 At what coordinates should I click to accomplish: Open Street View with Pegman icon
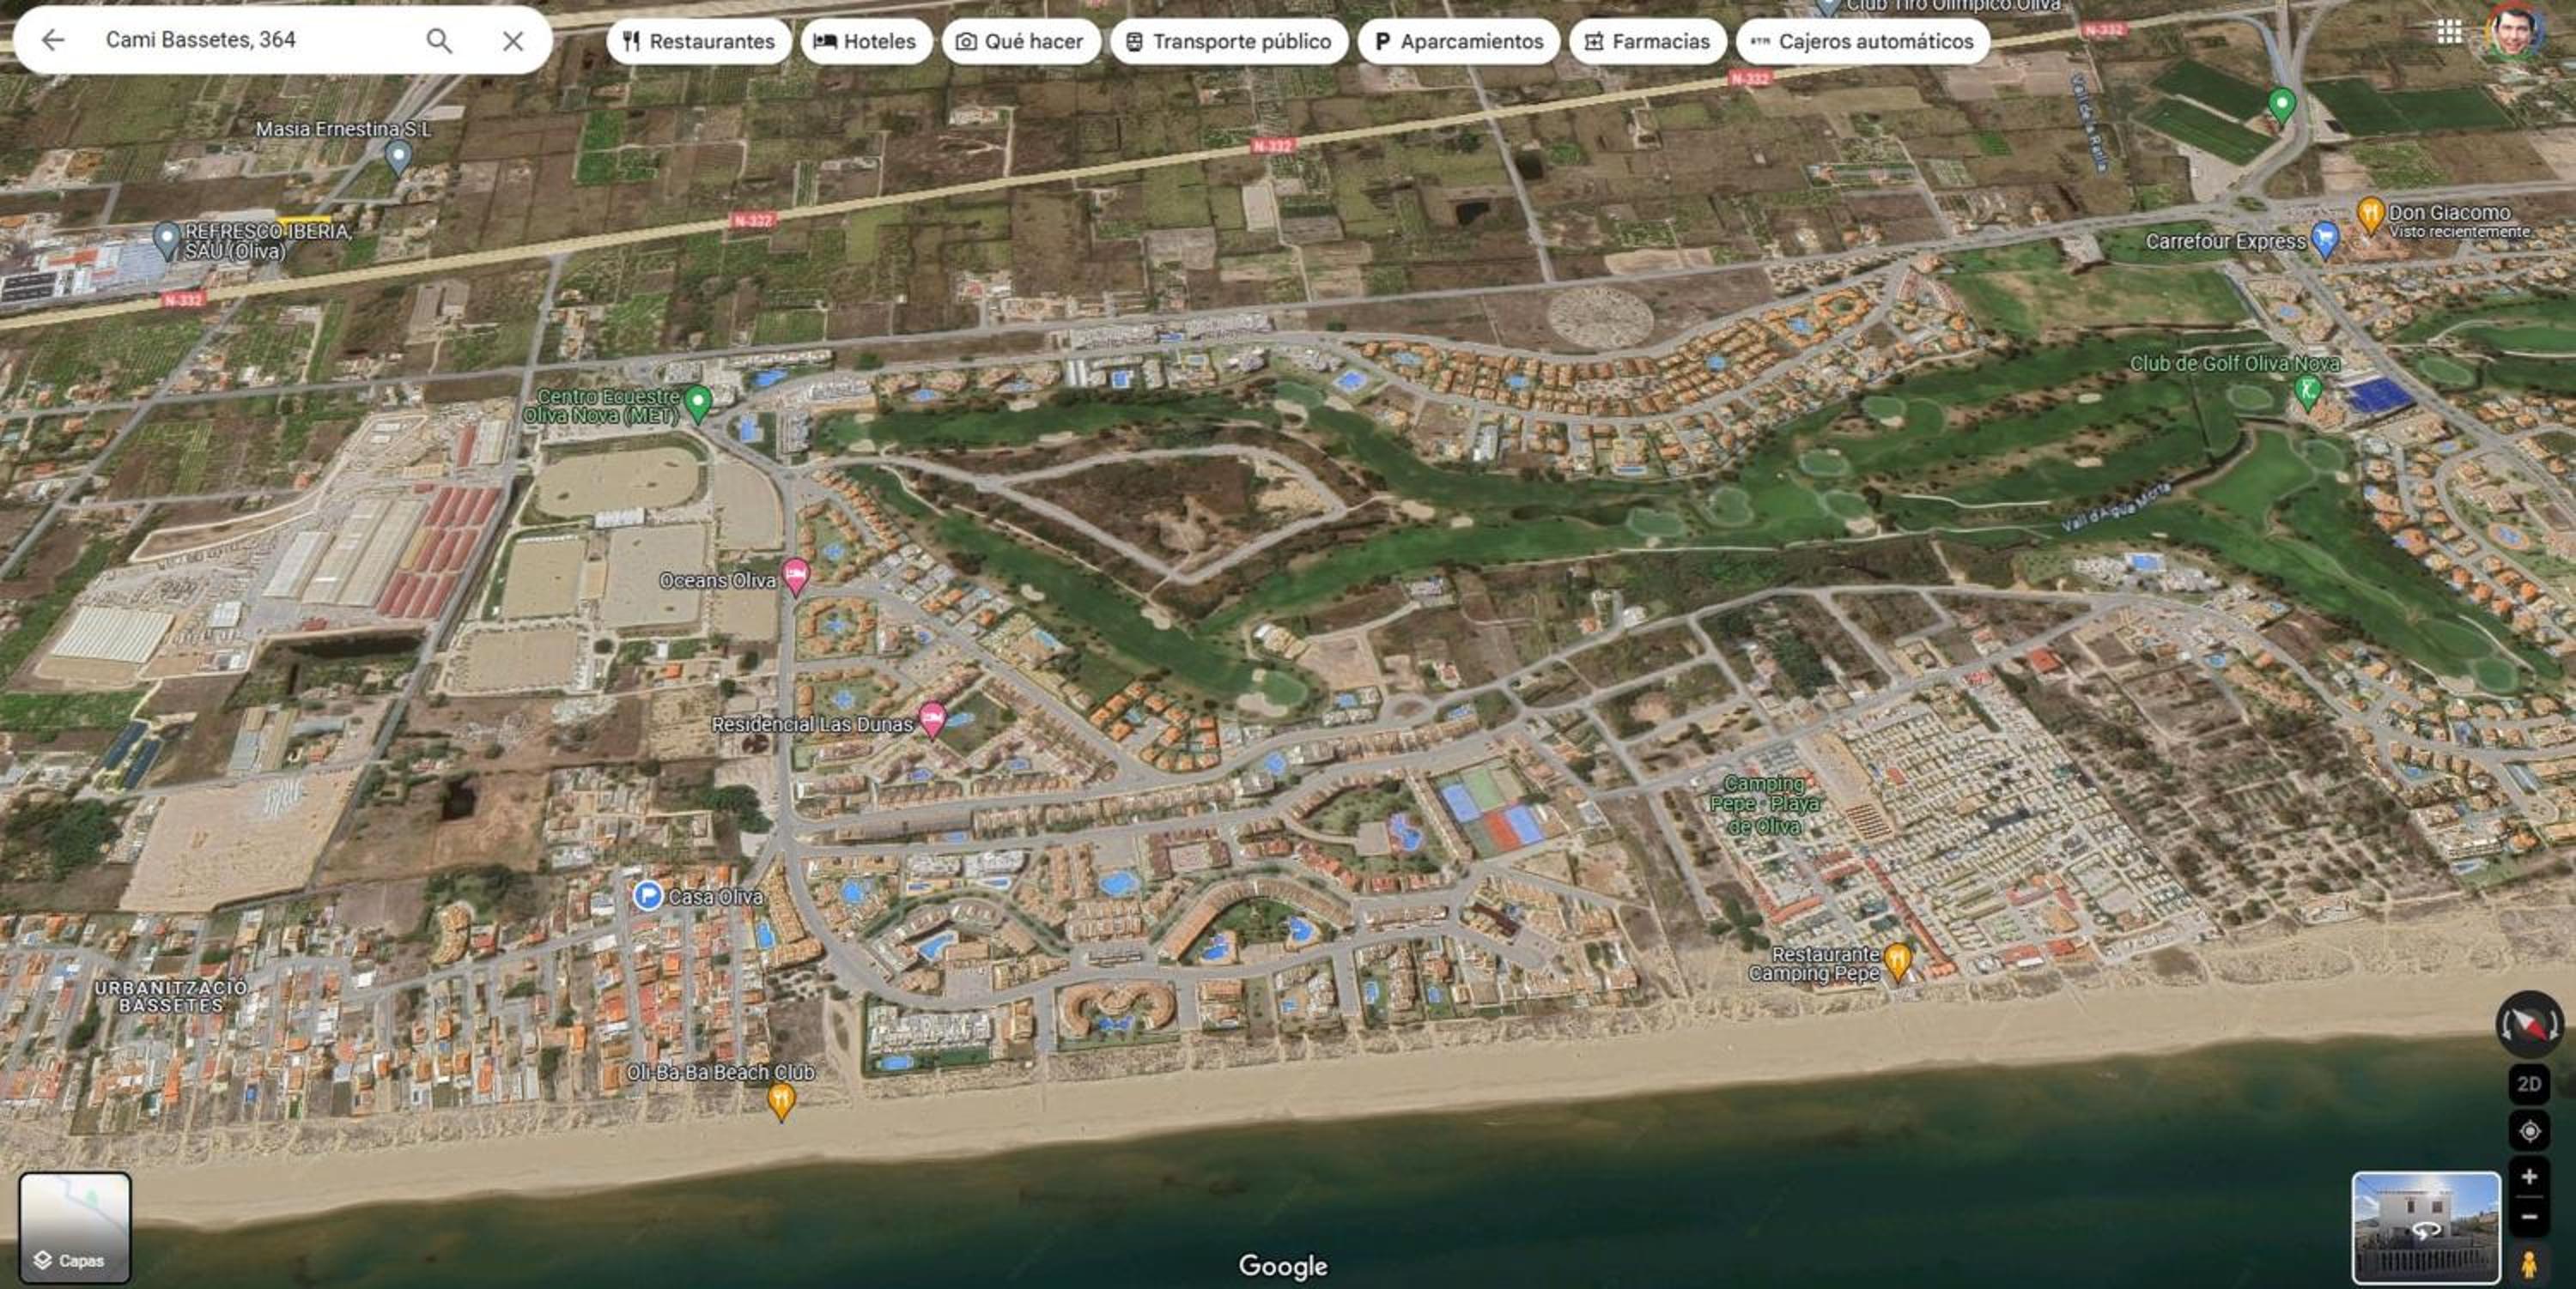2529,1264
